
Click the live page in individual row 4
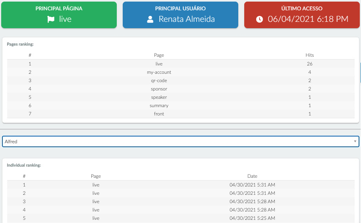tap(96, 210)
